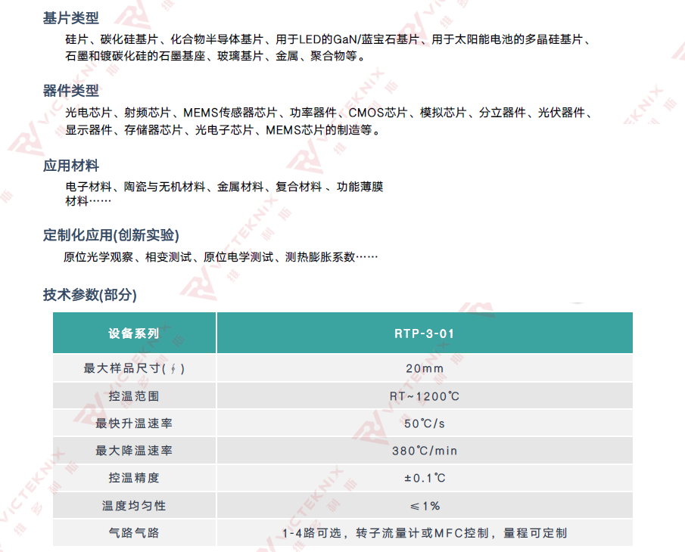The height and width of the screenshot is (552, 685).
Task: Click the 最大样品尺寸 row label
Action: pos(134,368)
